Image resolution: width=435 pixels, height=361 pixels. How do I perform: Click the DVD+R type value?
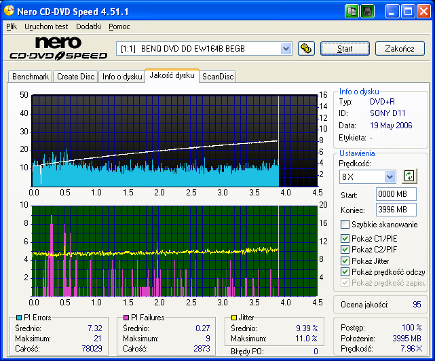(x=382, y=102)
